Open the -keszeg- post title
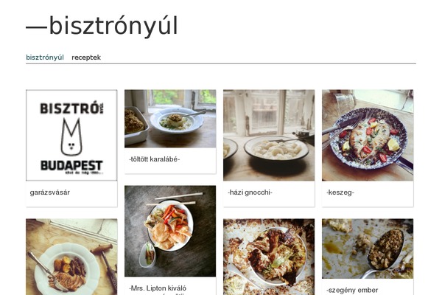442x295 pixels. [340, 192]
